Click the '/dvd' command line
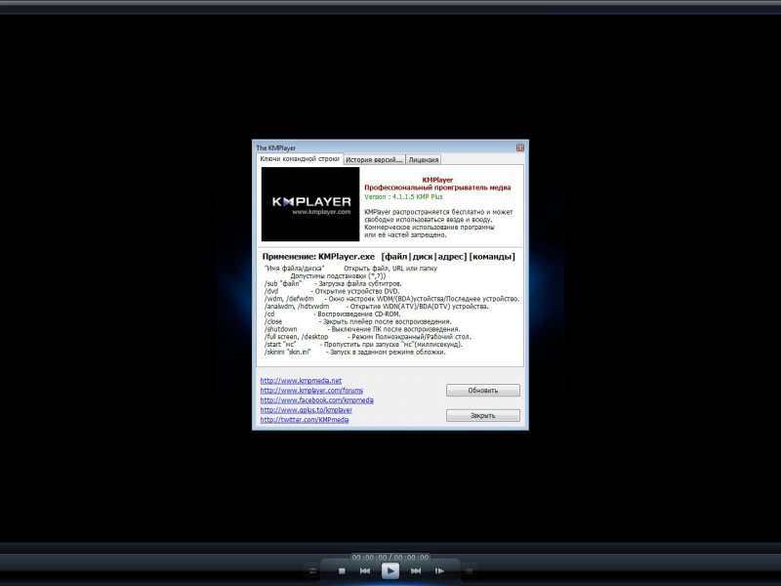The width and height of the screenshot is (781, 586). tap(332, 291)
